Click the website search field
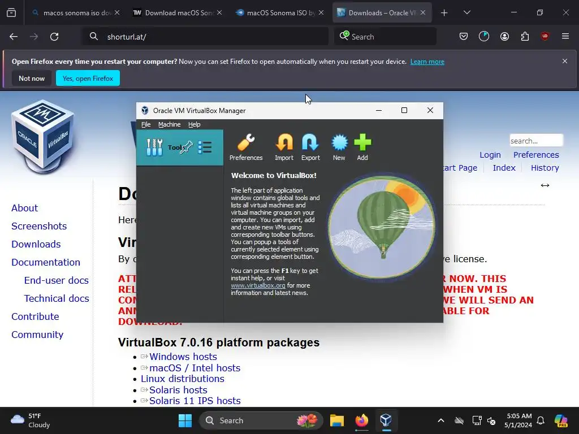579x434 pixels. pyautogui.click(x=536, y=141)
